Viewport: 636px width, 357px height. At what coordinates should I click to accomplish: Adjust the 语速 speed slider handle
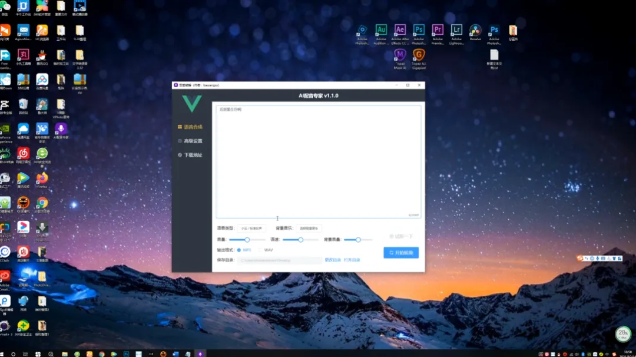tap(300, 240)
